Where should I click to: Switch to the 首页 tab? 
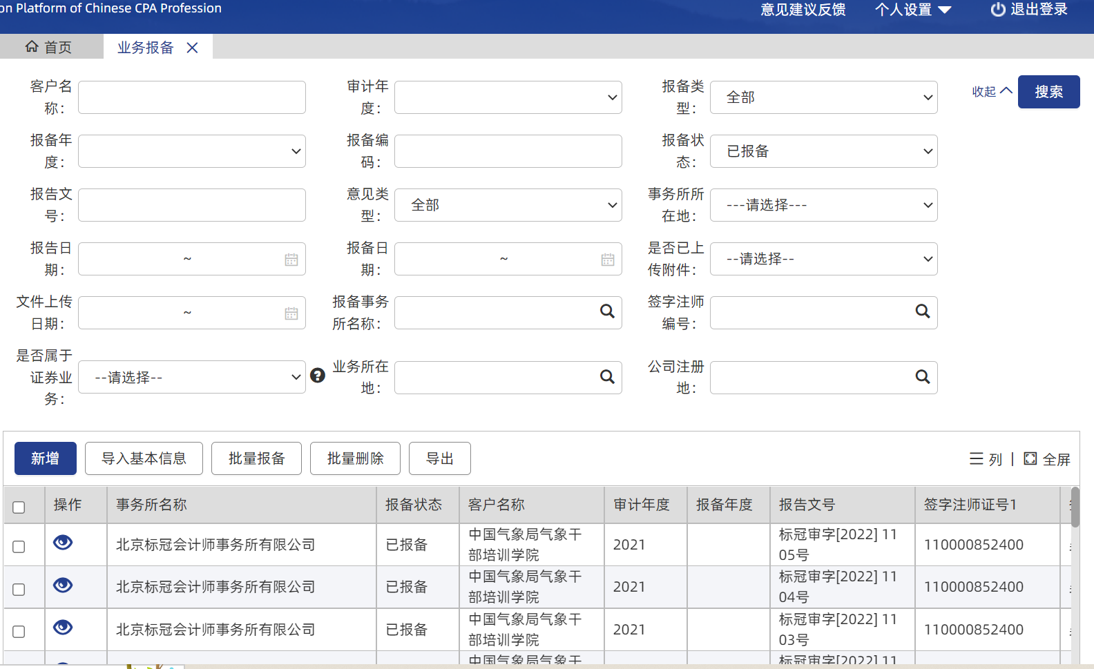click(50, 47)
